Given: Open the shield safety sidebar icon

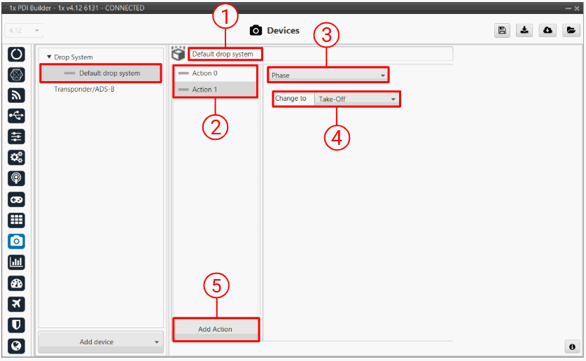Looking at the screenshot, I should coord(16,325).
